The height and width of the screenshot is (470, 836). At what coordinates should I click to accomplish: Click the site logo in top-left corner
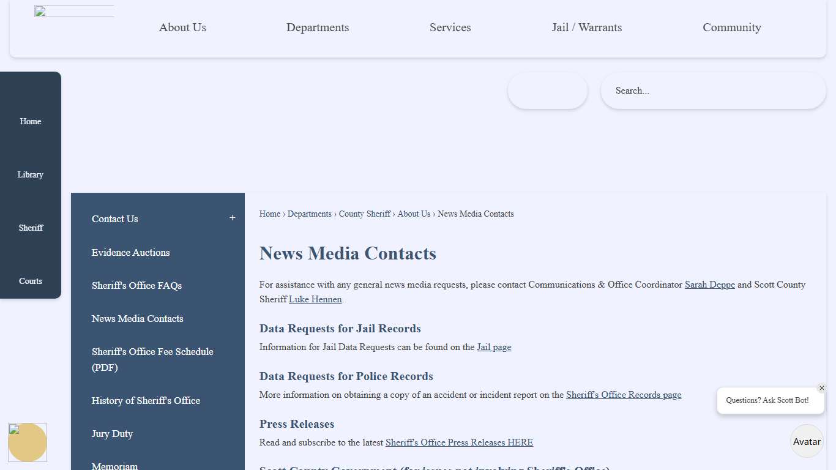73,10
